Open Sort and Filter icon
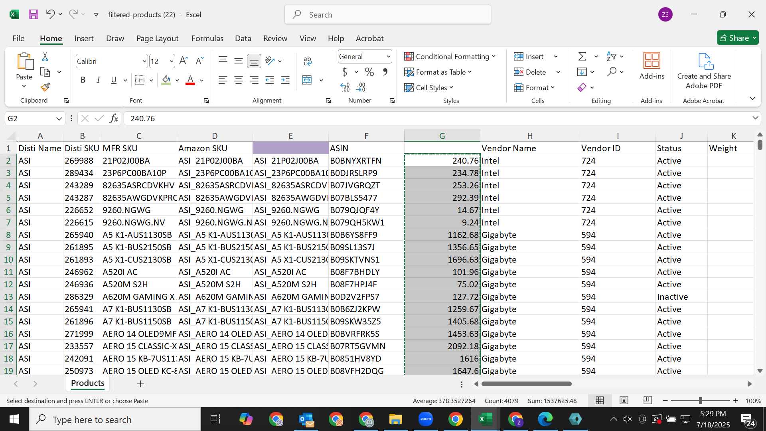The height and width of the screenshot is (431, 766). [611, 57]
